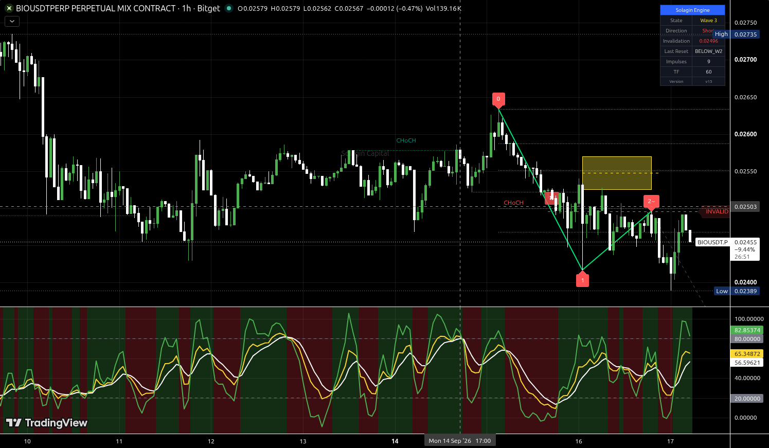Click the Impulses value 9 cell
769x448 pixels.
coord(708,62)
